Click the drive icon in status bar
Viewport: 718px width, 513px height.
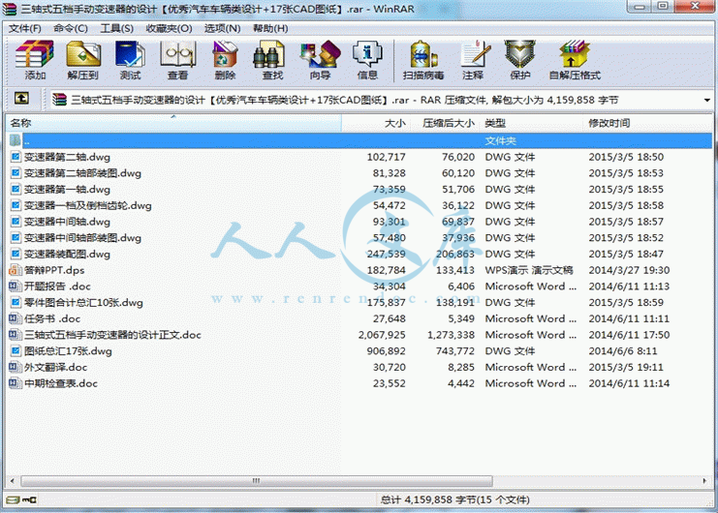(x=13, y=499)
